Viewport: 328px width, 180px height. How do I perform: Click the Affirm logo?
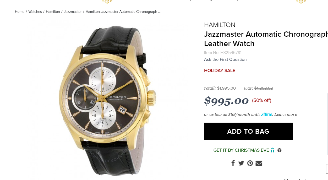(x=267, y=114)
